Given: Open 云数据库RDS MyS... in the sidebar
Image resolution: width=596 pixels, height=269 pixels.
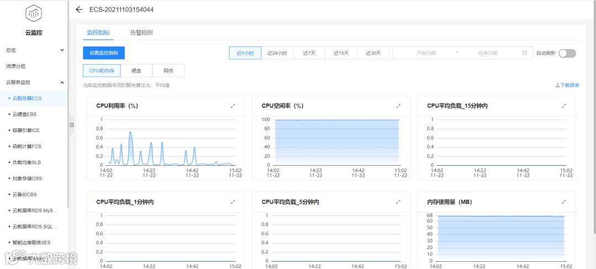Looking at the screenshot, I should pyautogui.click(x=34, y=210).
